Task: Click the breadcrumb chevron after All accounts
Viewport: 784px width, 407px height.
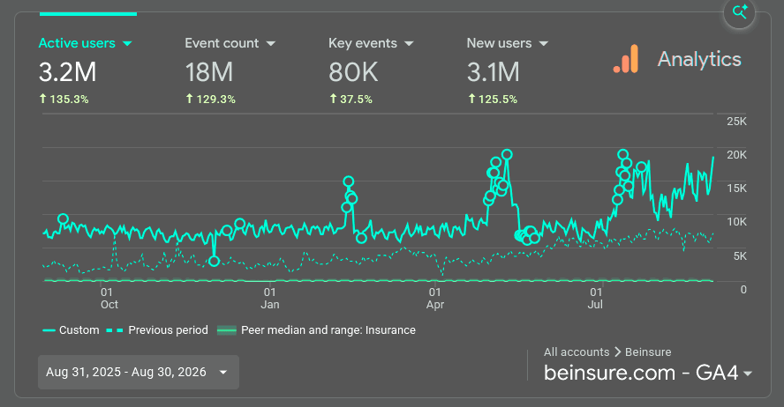Action: (x=617, y=352)
